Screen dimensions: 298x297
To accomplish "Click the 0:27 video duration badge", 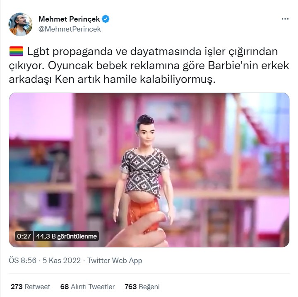I will click(x=24, y=236).
